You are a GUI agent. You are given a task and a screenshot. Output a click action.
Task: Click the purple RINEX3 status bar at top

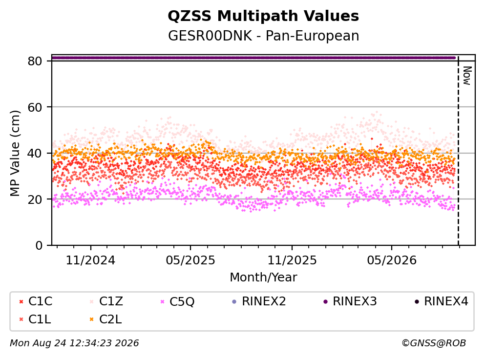coord(253,58)
